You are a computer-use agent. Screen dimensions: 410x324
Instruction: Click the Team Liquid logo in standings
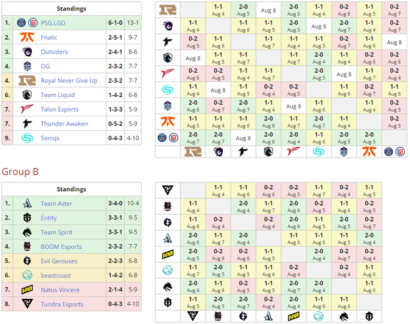coord(27,95)
